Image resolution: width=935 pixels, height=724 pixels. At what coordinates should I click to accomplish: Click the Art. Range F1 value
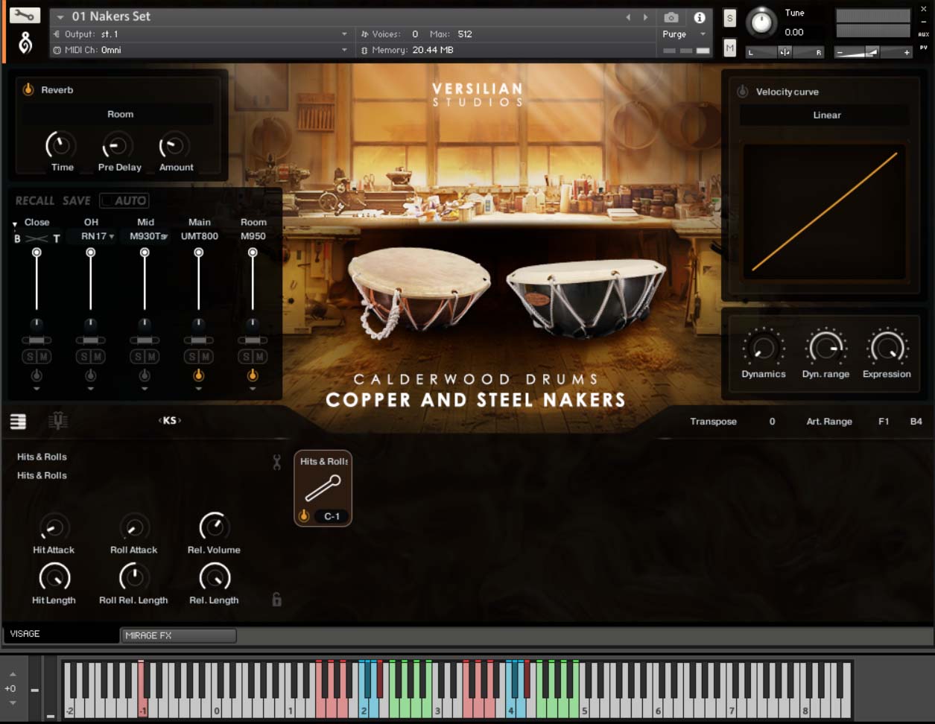(884, 422)
